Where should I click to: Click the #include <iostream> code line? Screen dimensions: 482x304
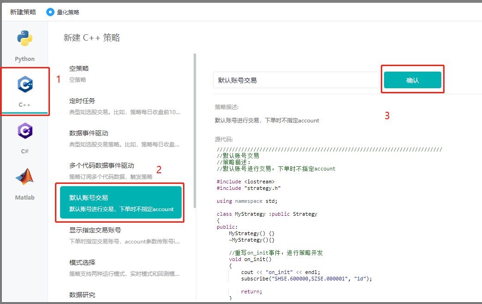(245, 182)
